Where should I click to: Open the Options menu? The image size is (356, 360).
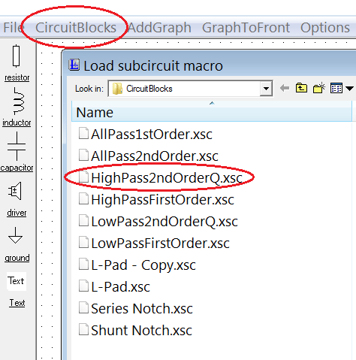[x=325, y=28]
